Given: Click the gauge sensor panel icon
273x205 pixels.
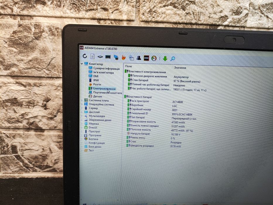Looking at the screenshot, I should coord(154,58).
